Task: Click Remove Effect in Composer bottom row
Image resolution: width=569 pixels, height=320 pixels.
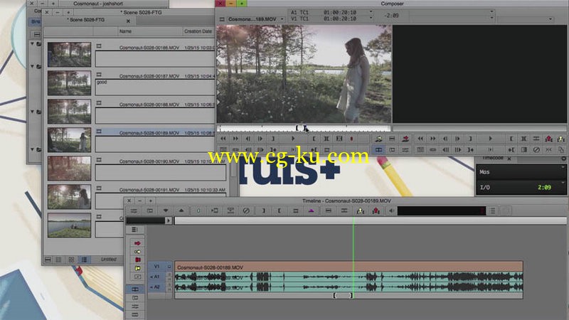Action: [536, 149]
